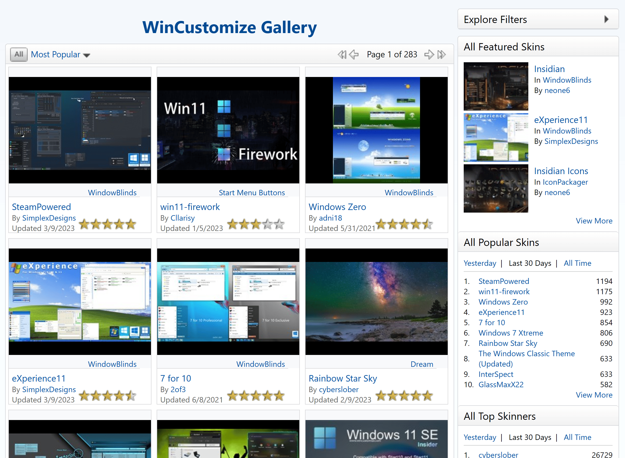625x458 pixels.
Task: Return to the previous gallery page
Action: [353, 55]
